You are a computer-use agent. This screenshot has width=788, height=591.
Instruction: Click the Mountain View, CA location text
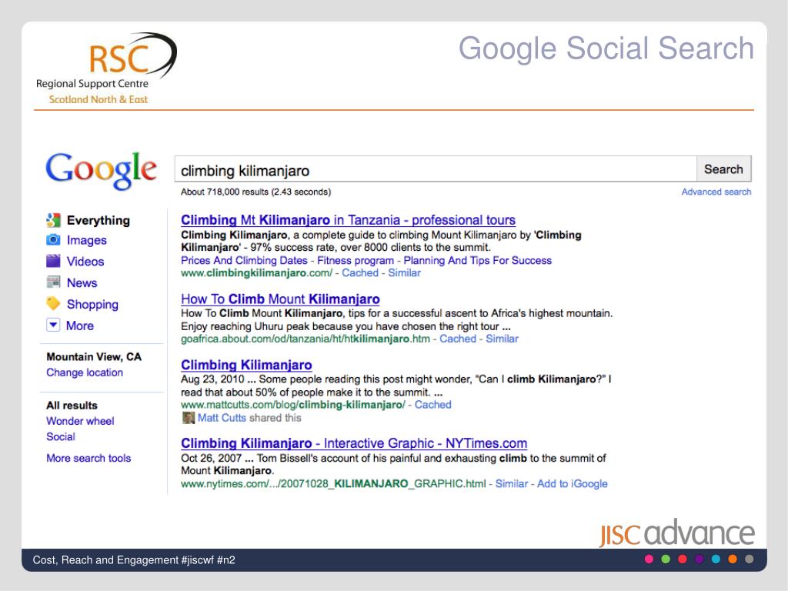(x=94, y=357)
